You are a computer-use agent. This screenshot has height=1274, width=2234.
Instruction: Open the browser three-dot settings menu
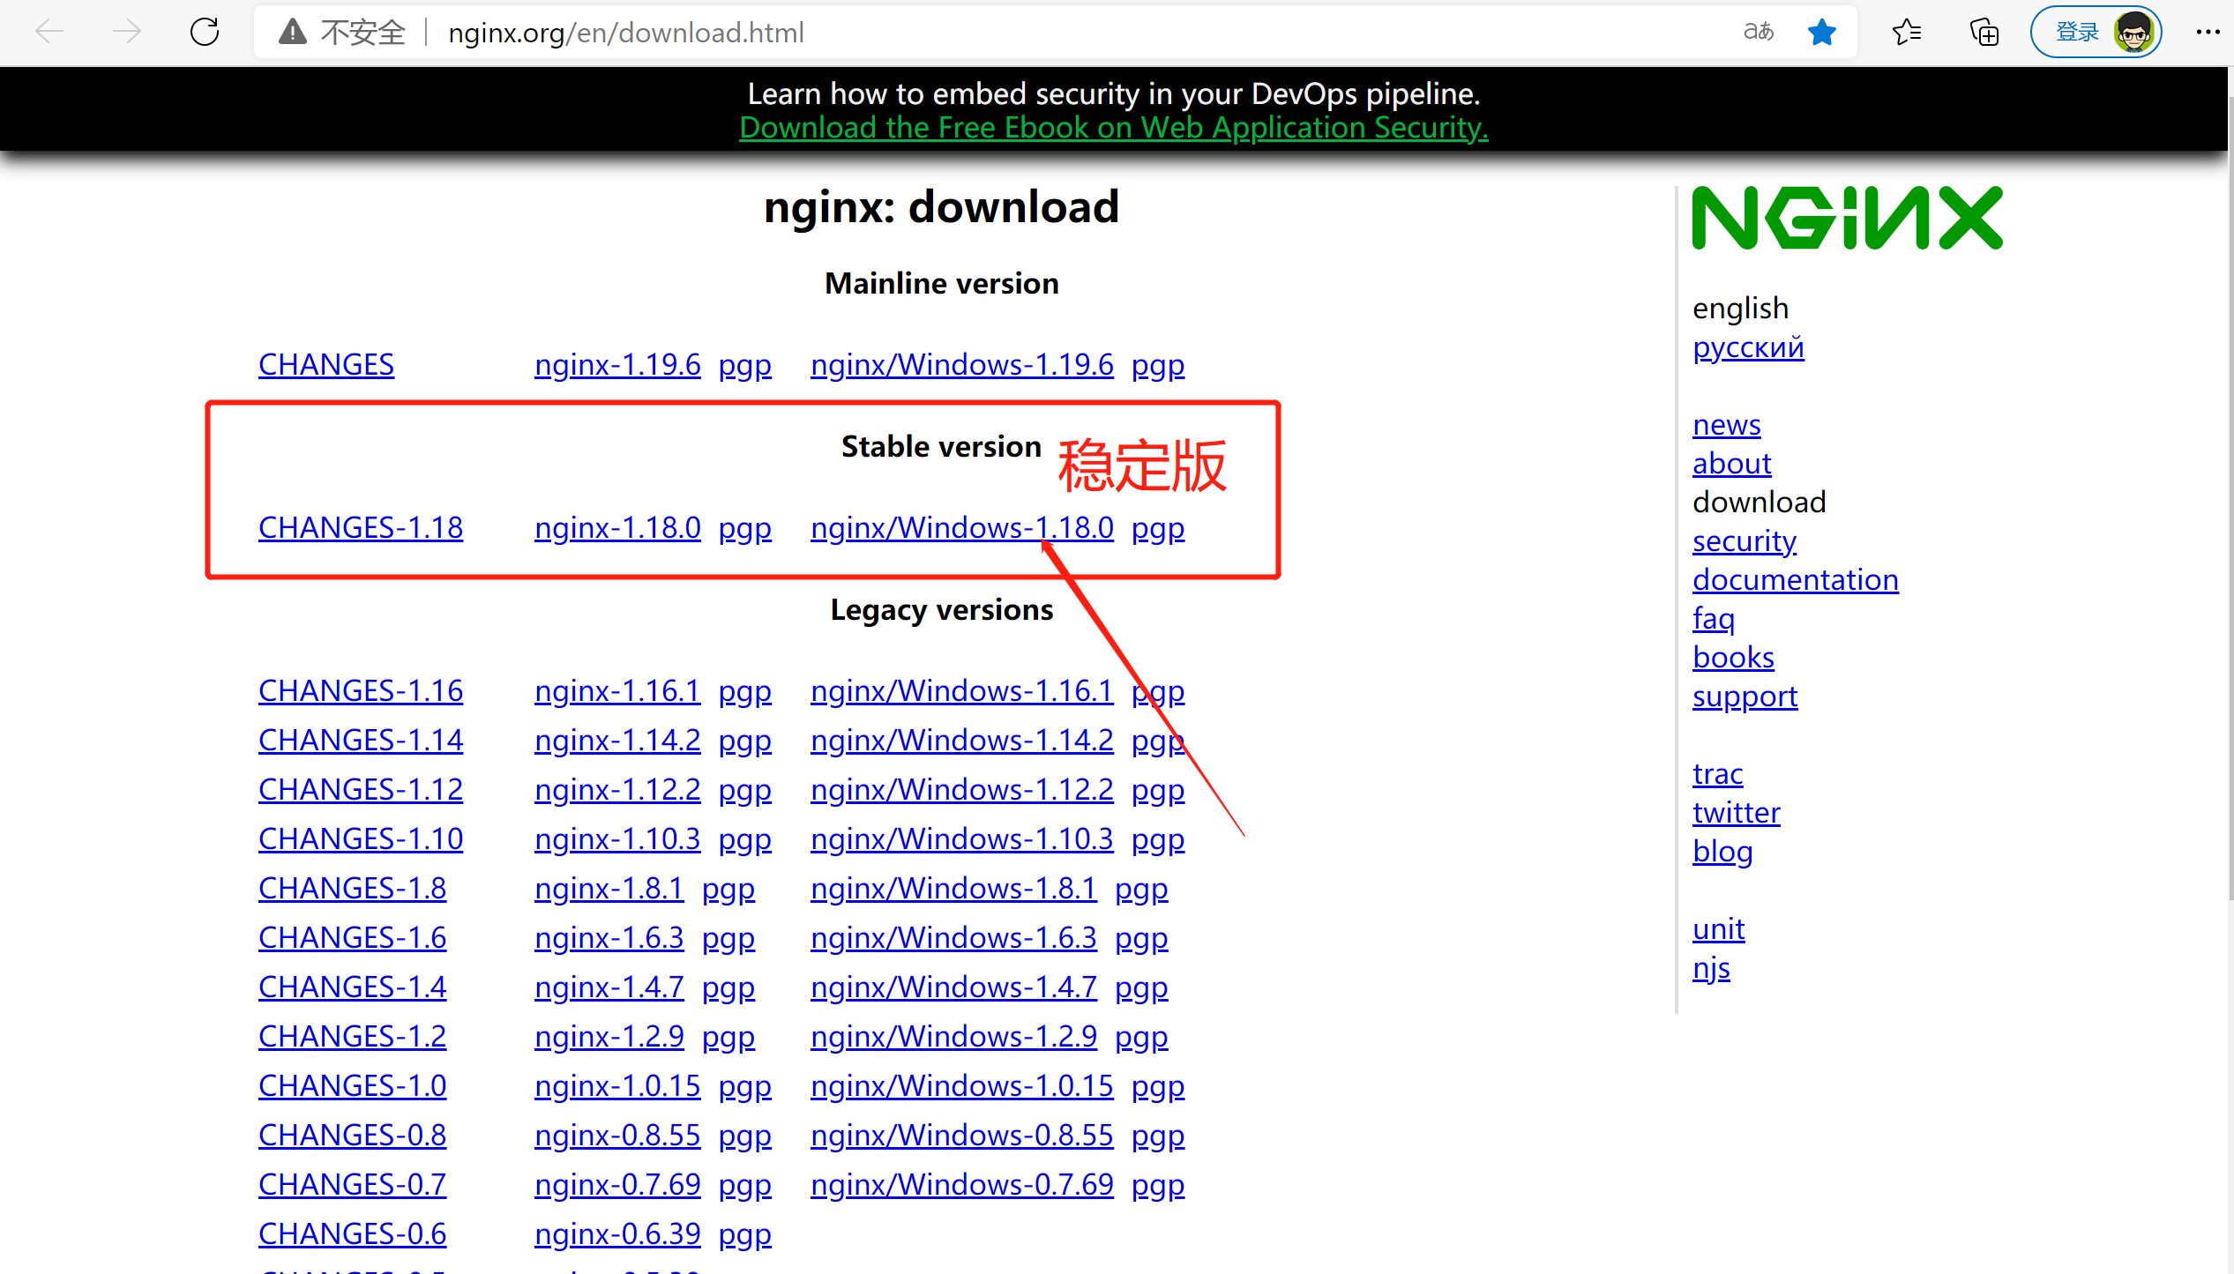pyautogui.click(x=2208, y=33)
